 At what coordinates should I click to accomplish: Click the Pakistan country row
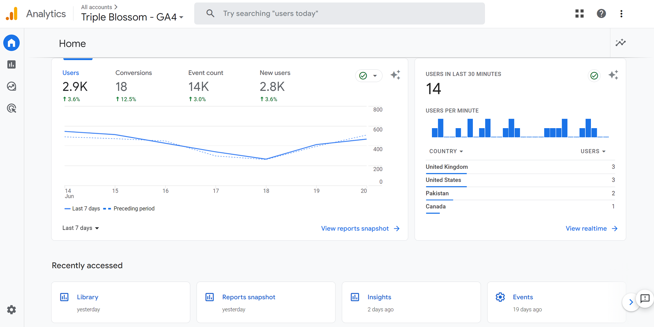[x=520, y=193]
